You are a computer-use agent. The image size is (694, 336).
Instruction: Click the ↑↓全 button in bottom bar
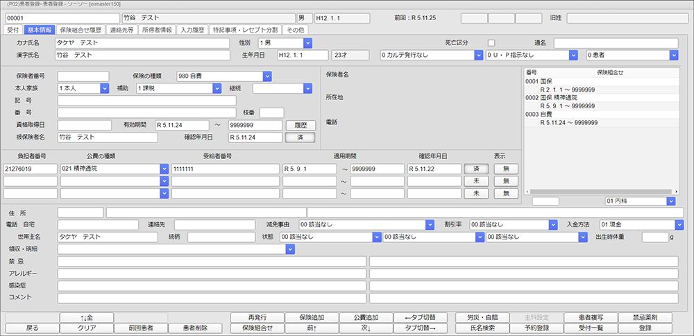[x=87, y=317]
